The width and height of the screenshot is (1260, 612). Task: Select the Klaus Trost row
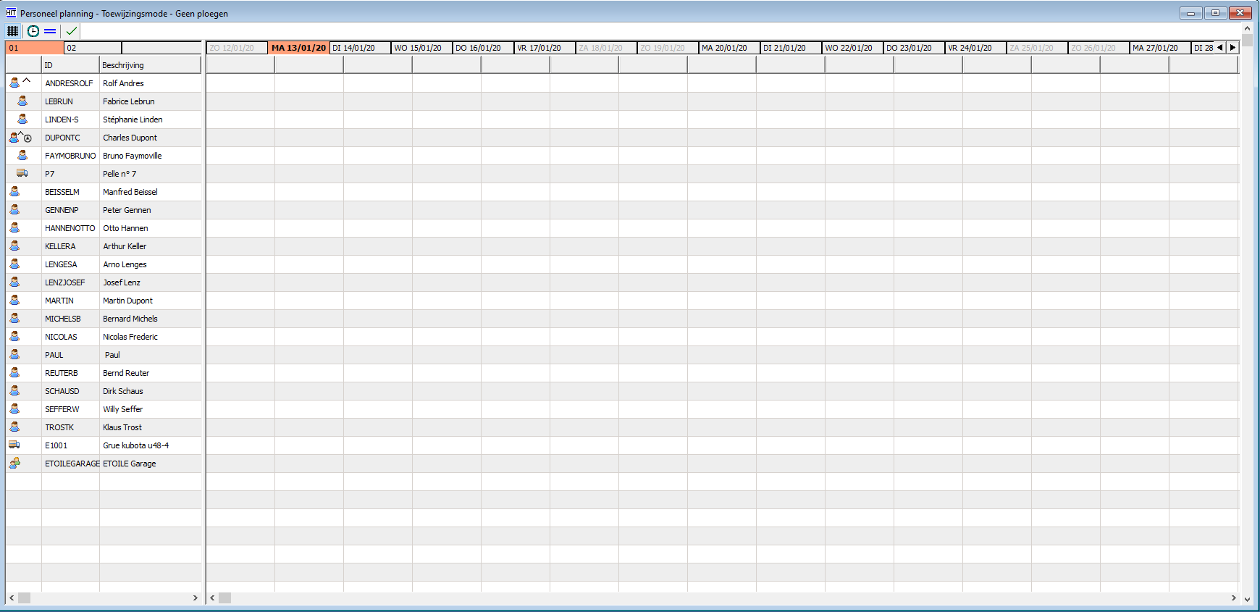(x=122, y=427)
